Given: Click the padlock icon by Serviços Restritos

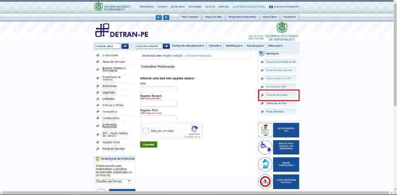Looking at the screenshot, I should pyautogui.click(x=98, y=159).
